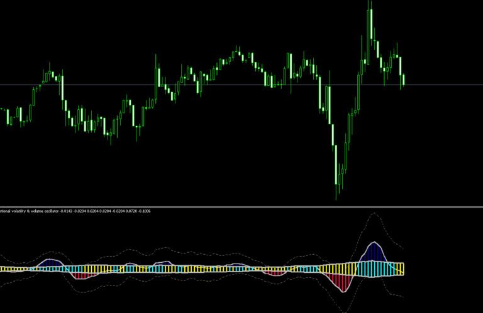Click the first small blue hump in oscillator
Viewport: 483px width, 313px height.
50,263
